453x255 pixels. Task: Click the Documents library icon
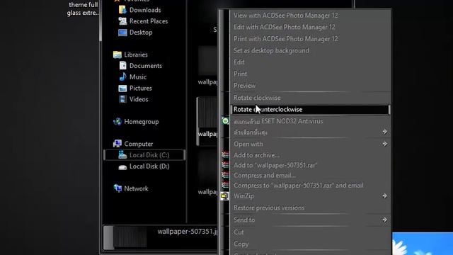122,66
